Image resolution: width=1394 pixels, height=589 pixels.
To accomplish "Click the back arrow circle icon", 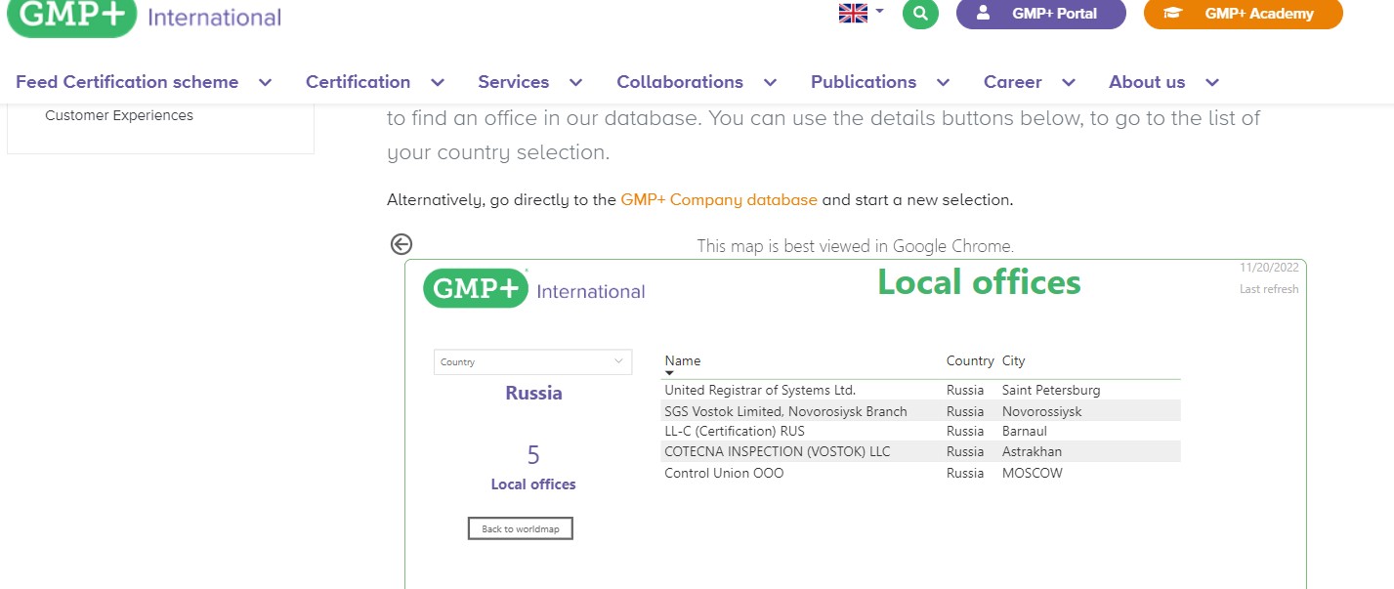I will pyautogui.click(x=401, y=244).
